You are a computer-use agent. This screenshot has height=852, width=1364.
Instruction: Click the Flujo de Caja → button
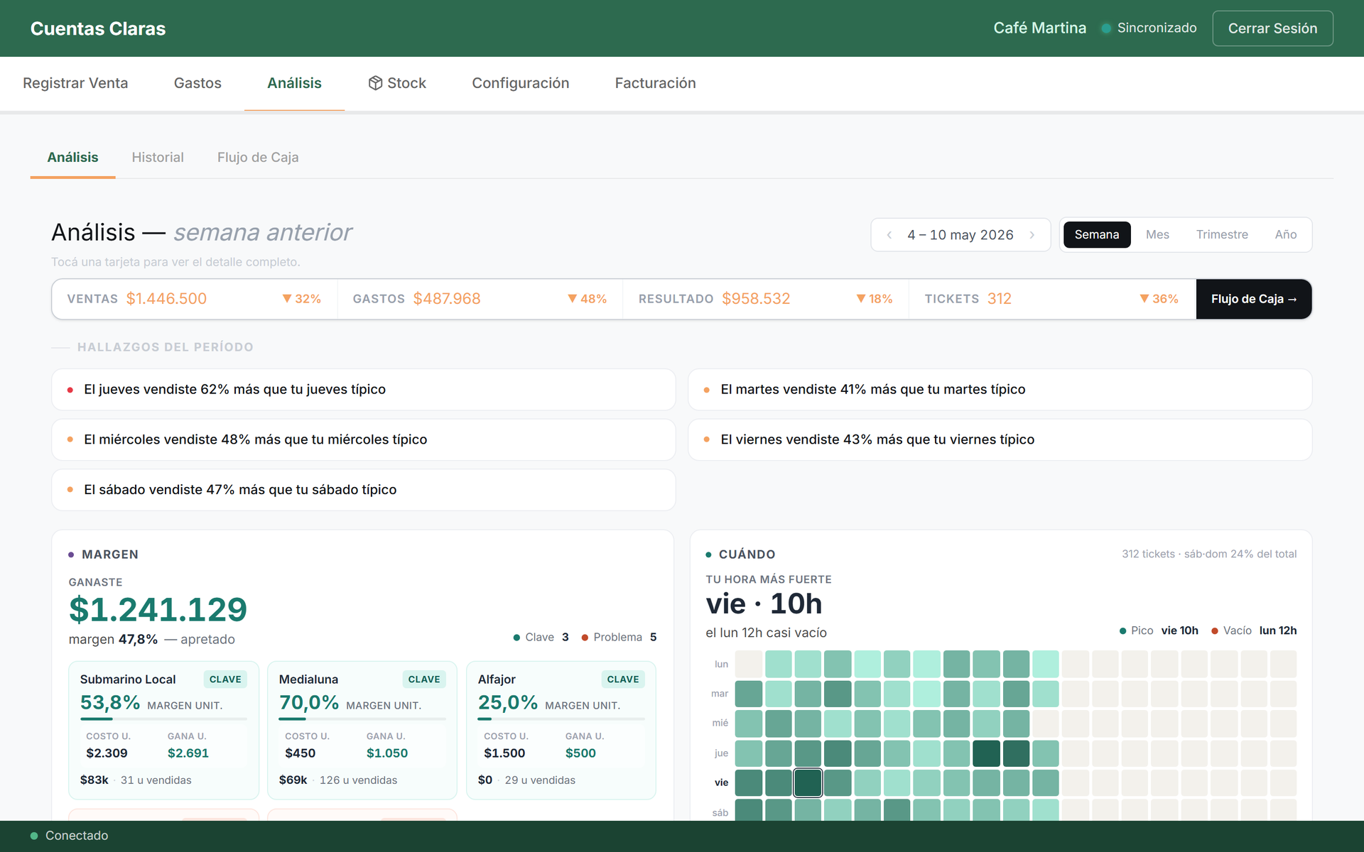(x=1254, y=299)
